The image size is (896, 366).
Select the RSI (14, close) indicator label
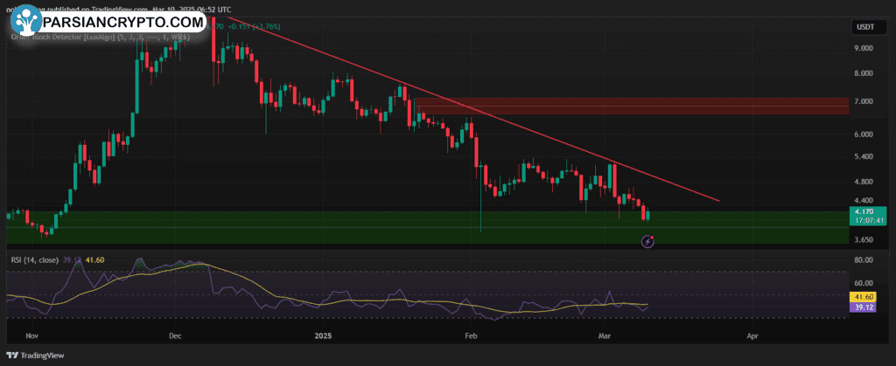(x=37, y=259)
